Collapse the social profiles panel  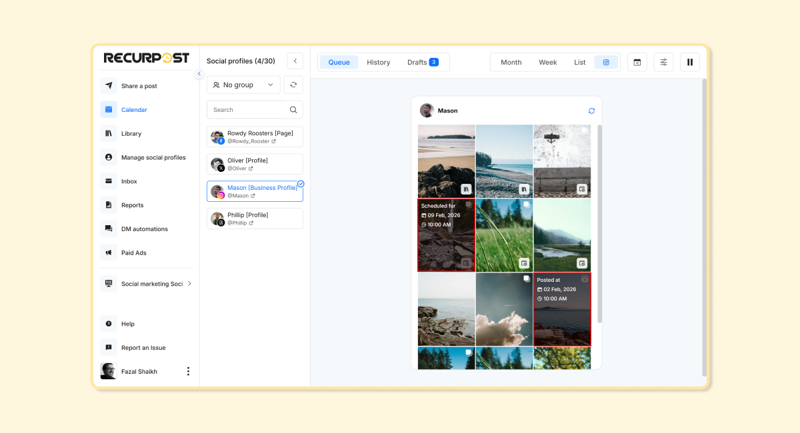(295, 60)
